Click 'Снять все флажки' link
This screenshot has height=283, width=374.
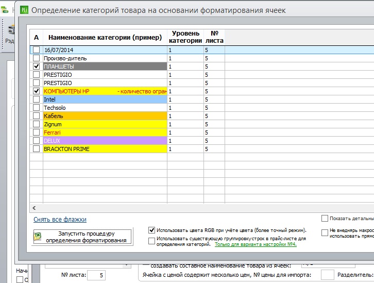tap(60, 219)
